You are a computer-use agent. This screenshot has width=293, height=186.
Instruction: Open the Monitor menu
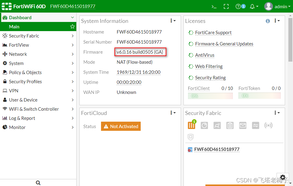[38, 127]
